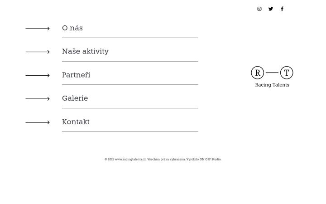The image size is (326, 204).
Task: Open the Facebook icon
Action: tap(282, 9)
